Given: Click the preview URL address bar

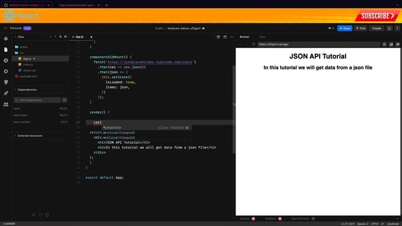Looking at the screenshot, I should [318, 45].
